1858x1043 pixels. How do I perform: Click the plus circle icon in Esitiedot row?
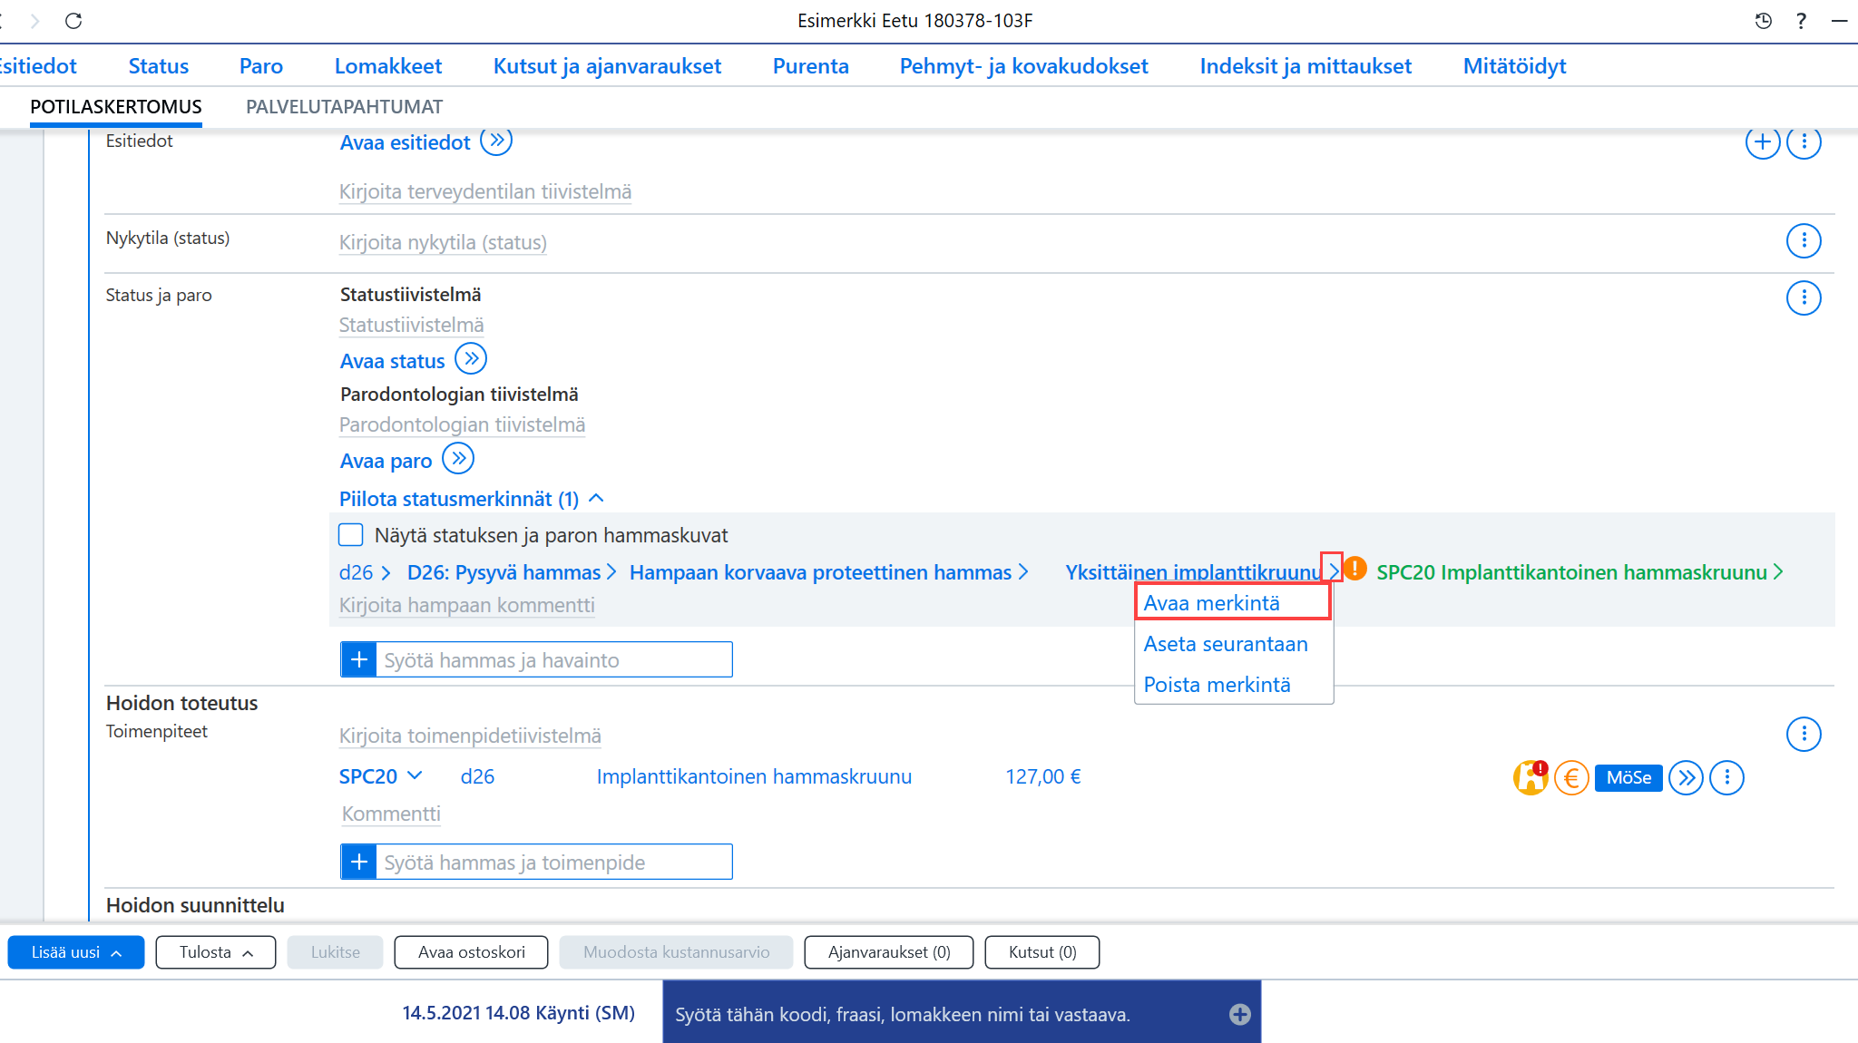1762,142
